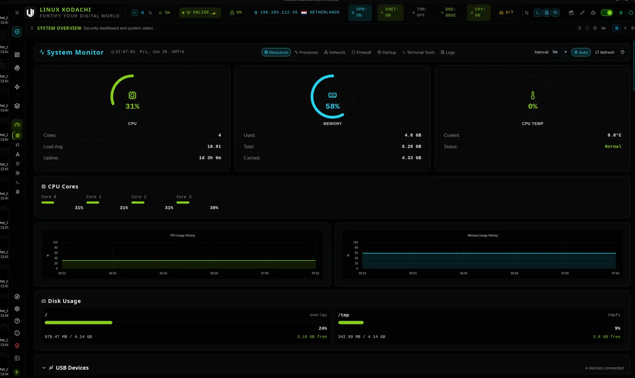Click the sidebar panel layout icon
Viewport: 635px width, 378px height.
17,358
